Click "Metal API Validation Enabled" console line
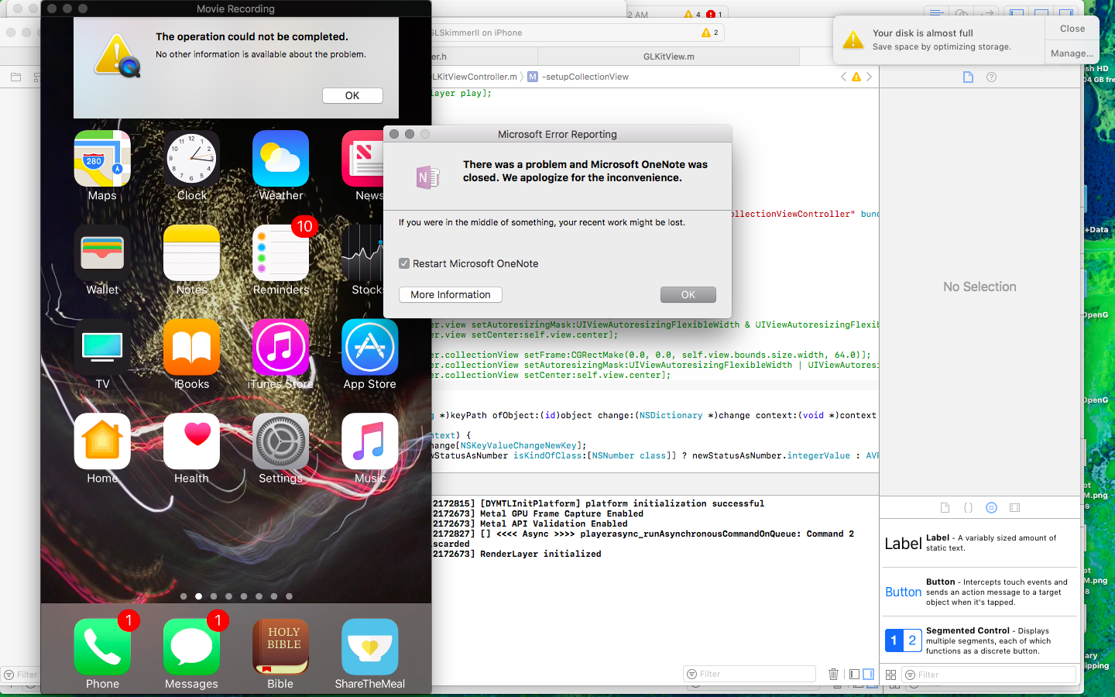The height and width of the screenshot is (697, 1115). (554, 524)
